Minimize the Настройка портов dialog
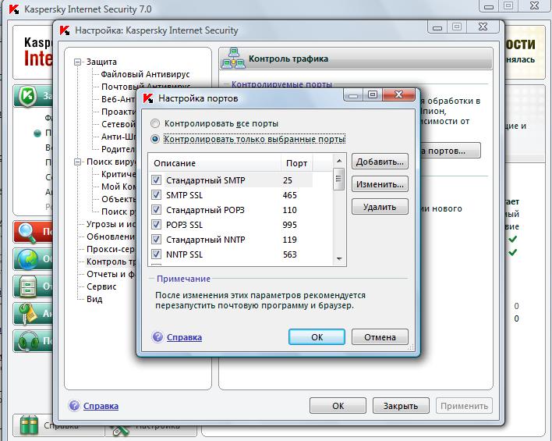Image resolution: width=552 pixels, height=441 pixels. click(x=353, y=94)
